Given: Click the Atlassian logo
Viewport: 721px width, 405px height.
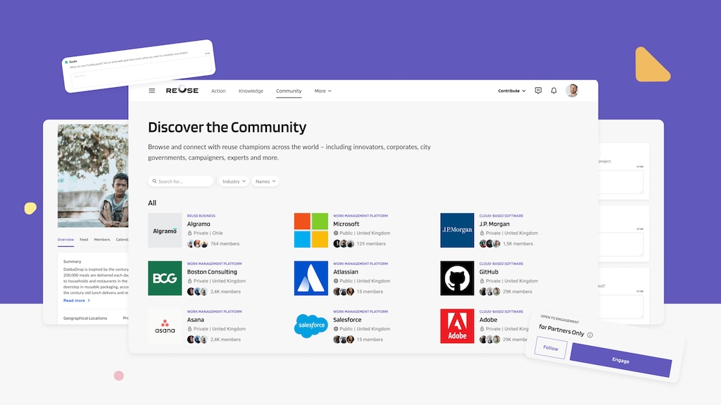Looking at the screenshot, I should [x=311, y=278].
